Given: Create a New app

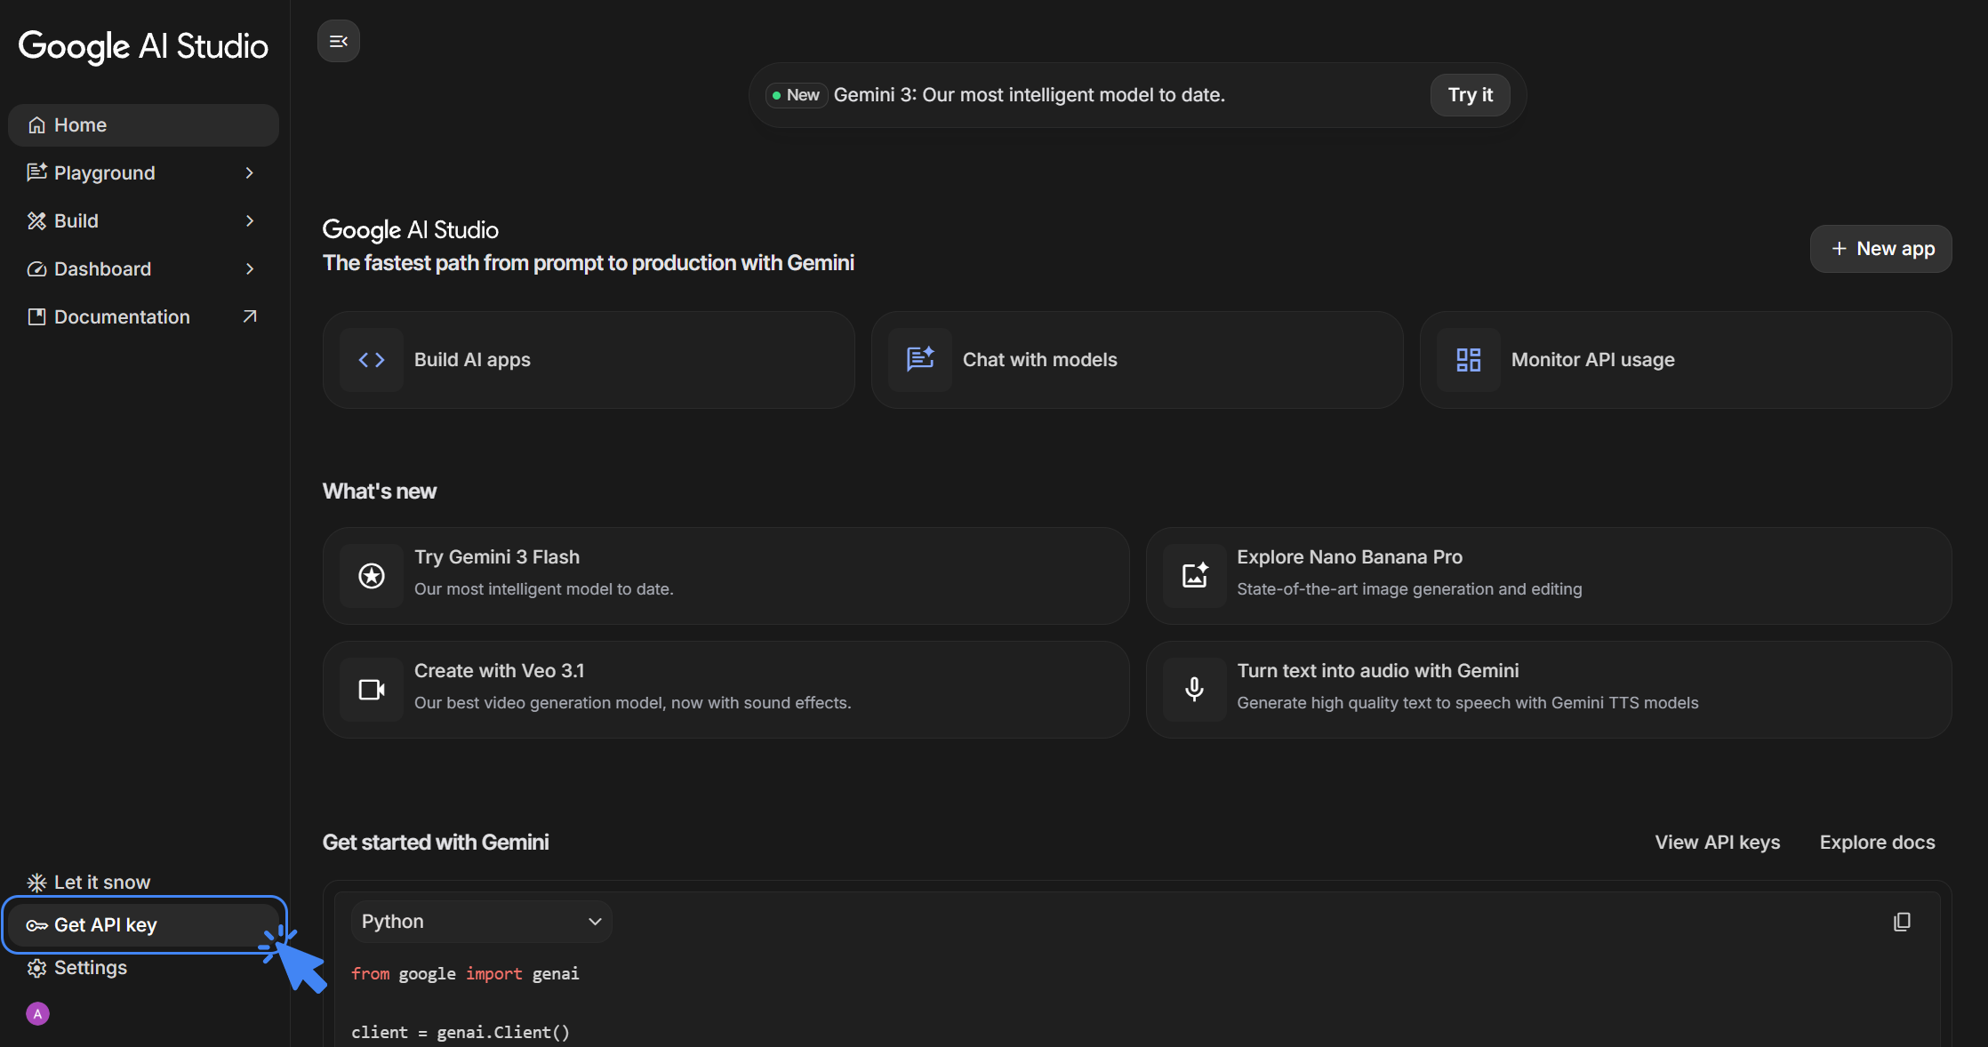Looking at the screenshot, I should [1880, 249].
